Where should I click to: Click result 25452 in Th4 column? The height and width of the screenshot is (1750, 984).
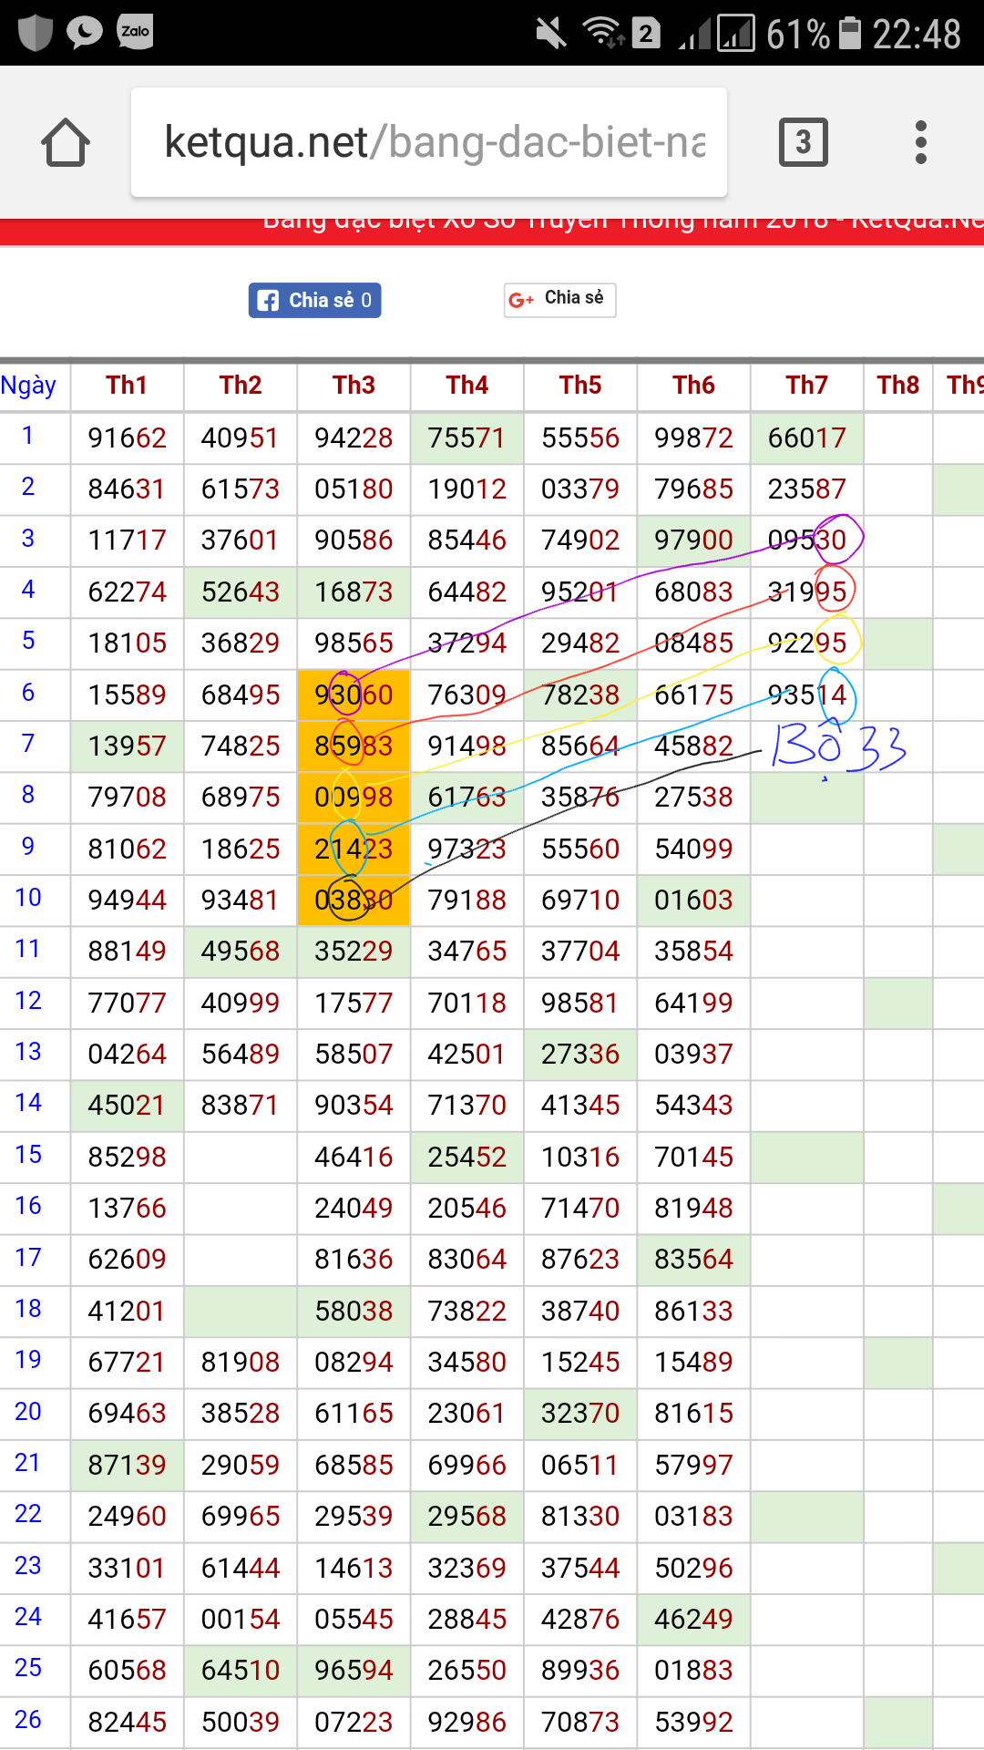point(467,1158)
